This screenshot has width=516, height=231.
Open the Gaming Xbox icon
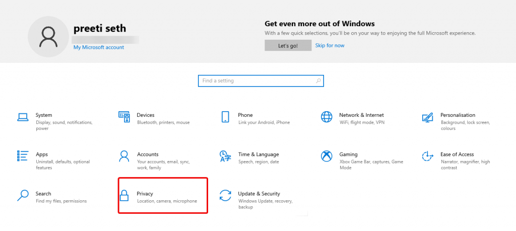pos(327,156)
